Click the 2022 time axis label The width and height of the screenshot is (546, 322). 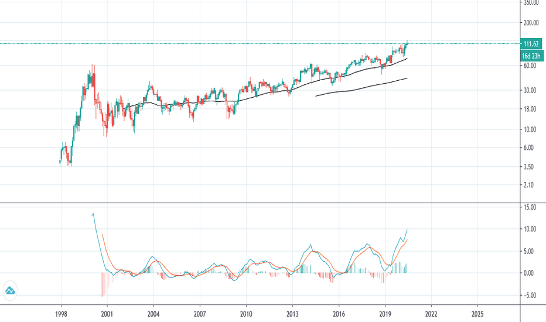coord(431,314)
